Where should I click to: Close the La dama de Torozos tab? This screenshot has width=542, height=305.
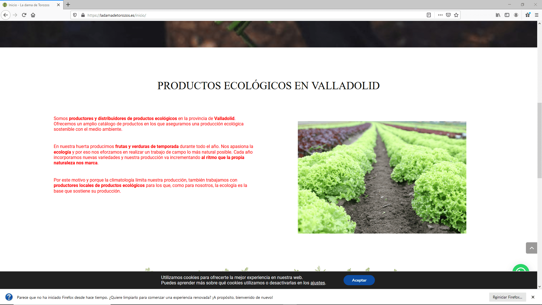tap(58, 5)
